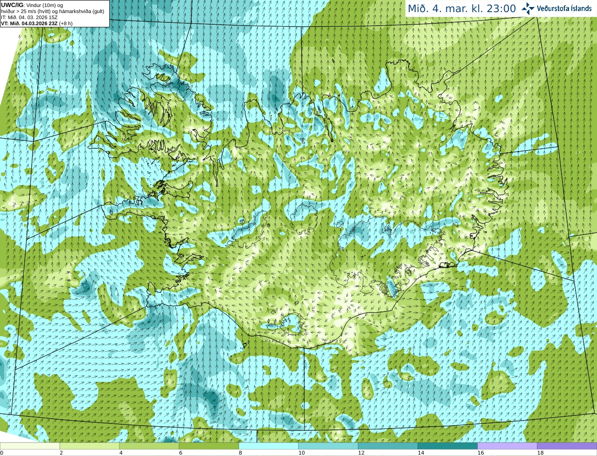Click the 0–2 m/s pale yellow legend swatch
This screenshot has height=456, width=597.
tap(30, 446)
